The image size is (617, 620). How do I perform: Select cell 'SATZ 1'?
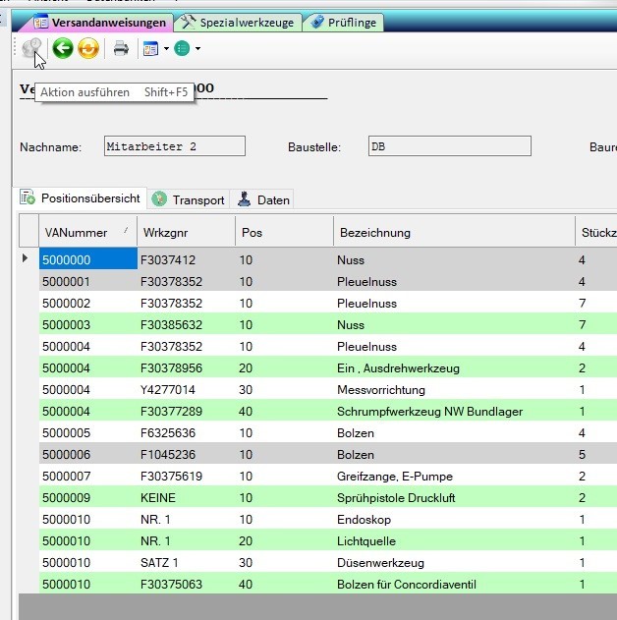coord(186,562)
